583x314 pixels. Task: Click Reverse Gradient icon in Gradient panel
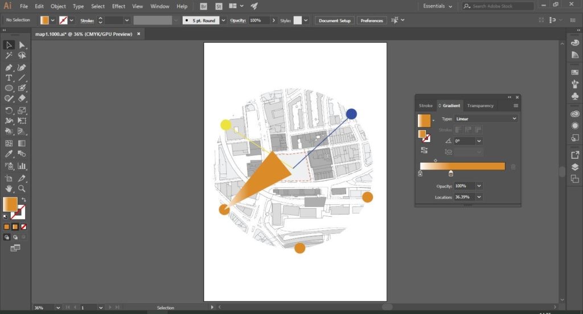[x=424, y=150]
